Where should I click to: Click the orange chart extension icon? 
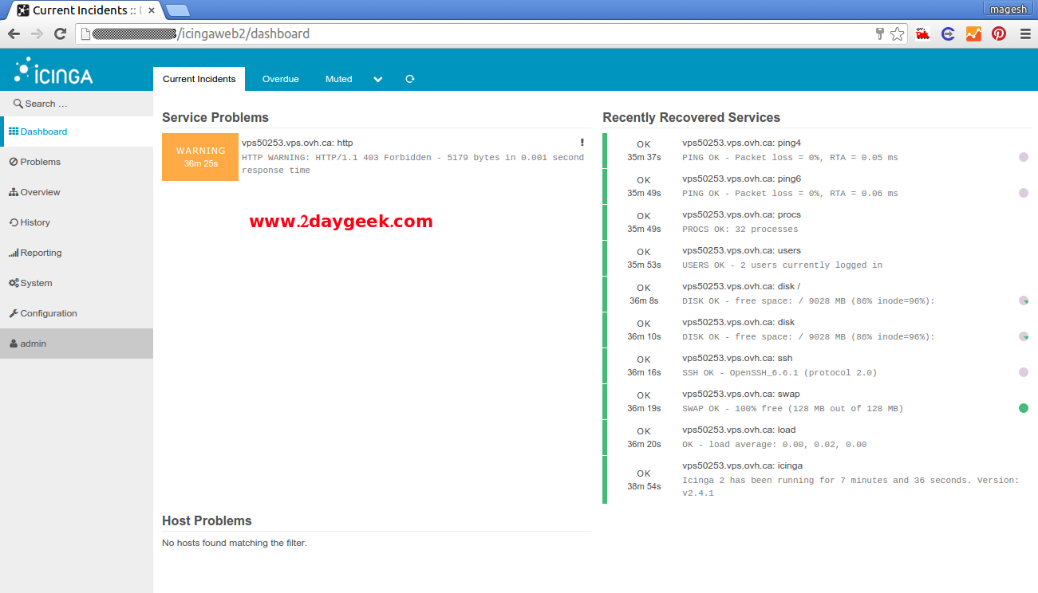coord(973,33)
